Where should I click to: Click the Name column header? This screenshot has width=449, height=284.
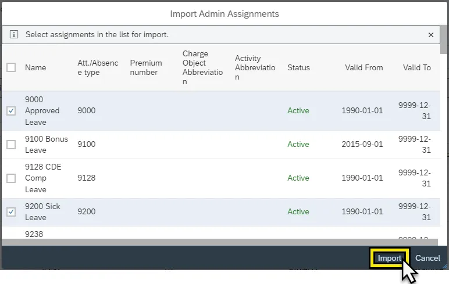coord(35,67)
